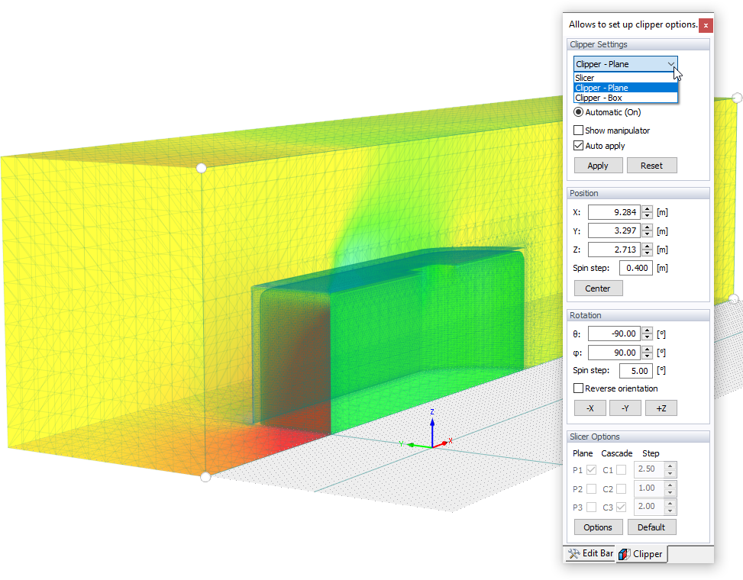Select Slicer from the dropdown list
The width and height of the screenshot is (743, 580).
pos(625,78)
